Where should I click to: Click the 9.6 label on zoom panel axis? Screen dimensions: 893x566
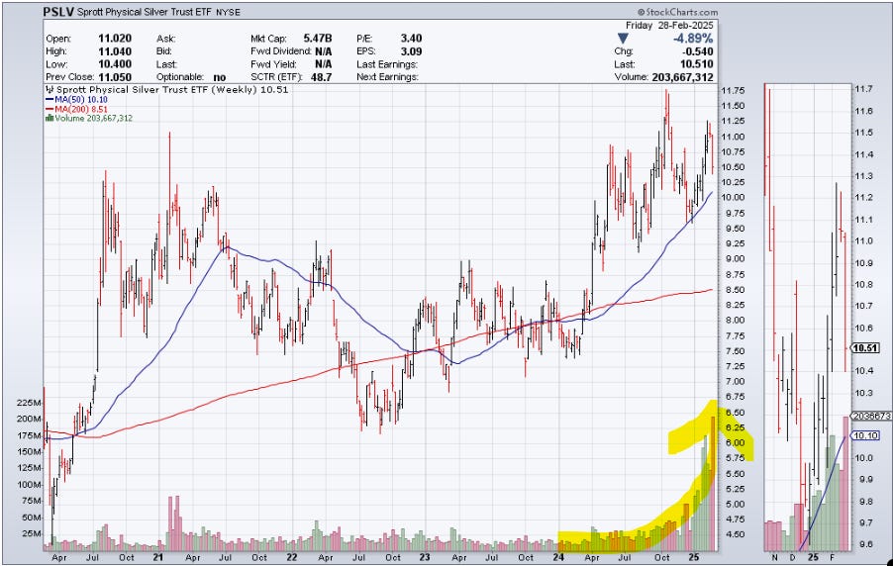click(x=864, y=544)
